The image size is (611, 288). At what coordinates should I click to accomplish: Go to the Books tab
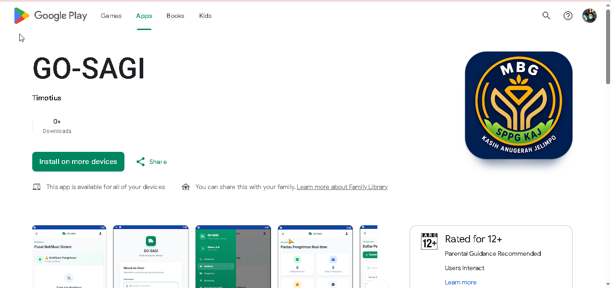pyautogui.click(x=175, y=16)
